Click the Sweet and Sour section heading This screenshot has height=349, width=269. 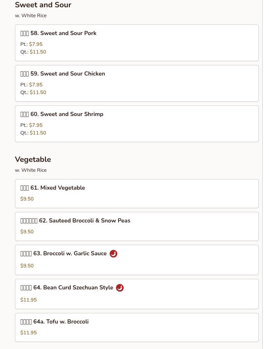(x=43, y=5)
